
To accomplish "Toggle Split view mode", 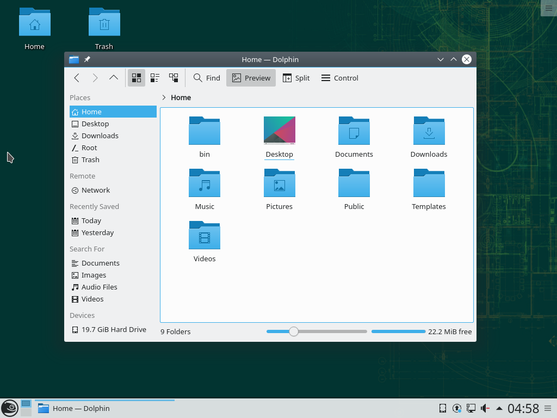I will pos(296,78).
